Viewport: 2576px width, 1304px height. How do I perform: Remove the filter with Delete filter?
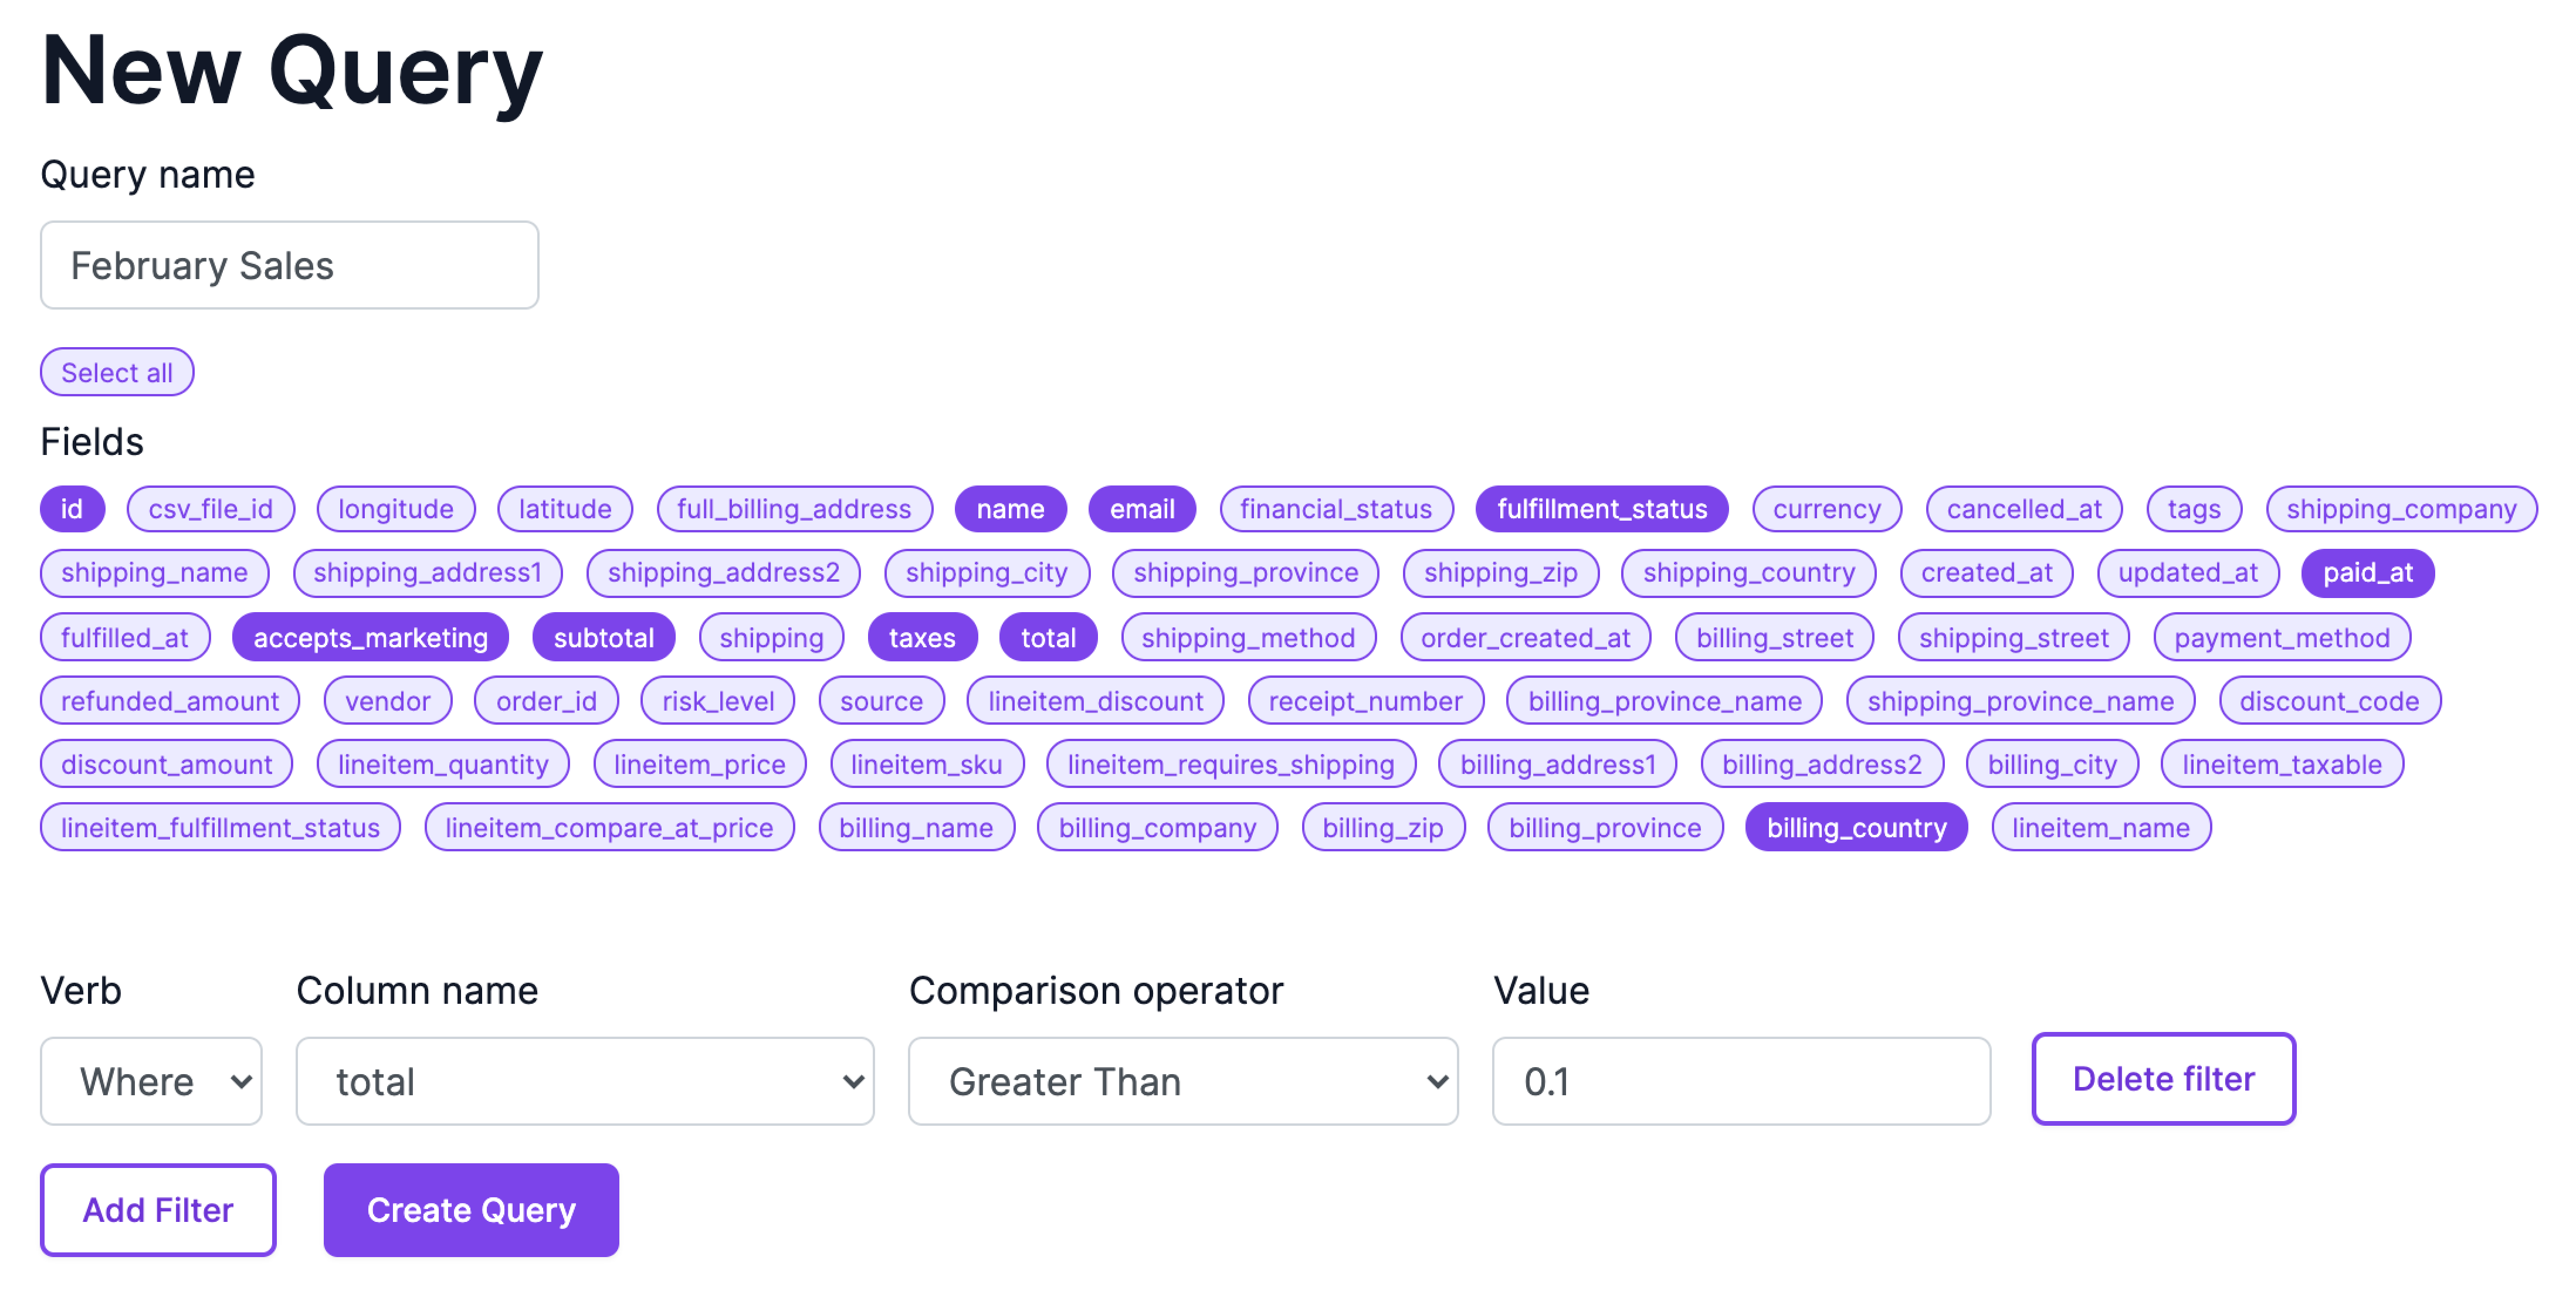point(2163,1079)
